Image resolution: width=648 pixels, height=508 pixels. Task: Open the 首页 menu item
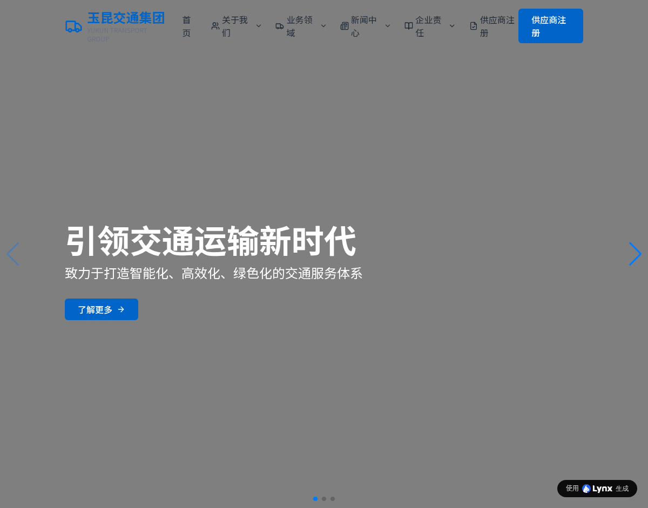186,26
